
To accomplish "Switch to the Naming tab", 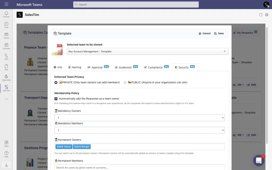I will (x=75, y=67).
